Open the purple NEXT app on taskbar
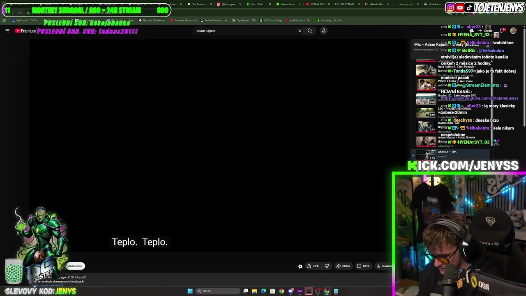Image resolution: width=526 pixels, height=296 pixels. (300, 291)
